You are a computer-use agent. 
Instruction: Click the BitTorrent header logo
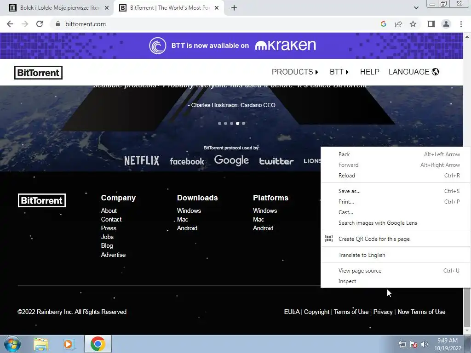tap(39, 73)
